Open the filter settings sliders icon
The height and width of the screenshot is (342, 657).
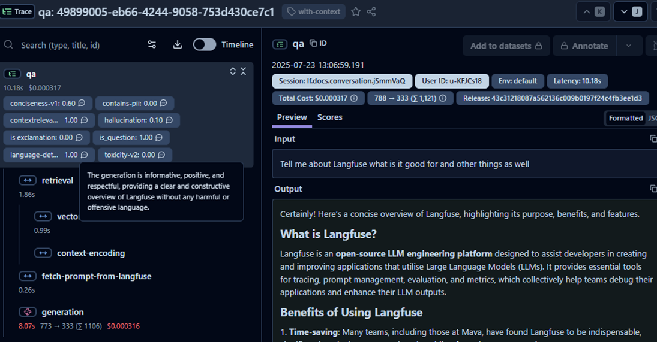pos(152,44)
